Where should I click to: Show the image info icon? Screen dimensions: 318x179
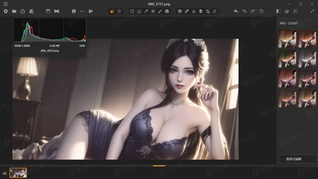pos(74,11)
